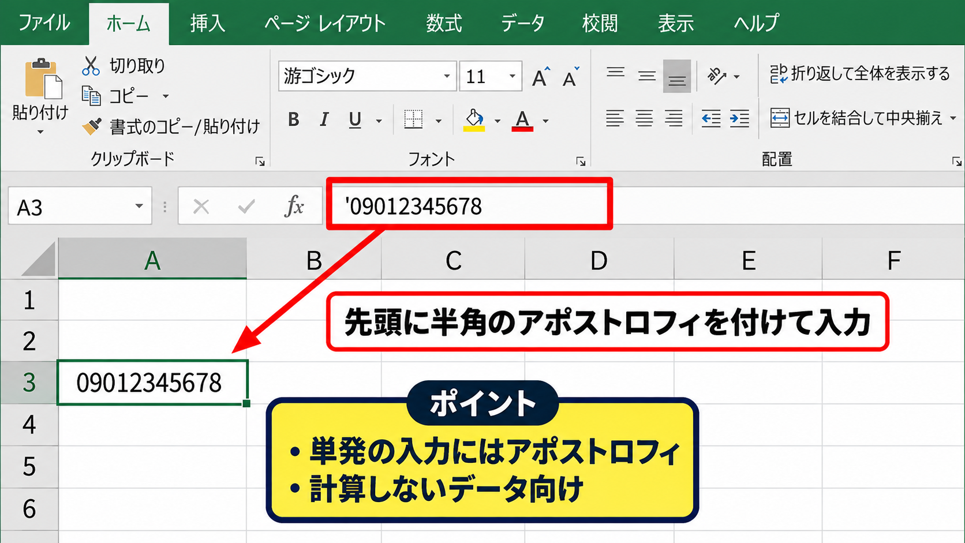Decrease indent icon
The height and width of the screenshot is (543, 965).
coord(711,118)
